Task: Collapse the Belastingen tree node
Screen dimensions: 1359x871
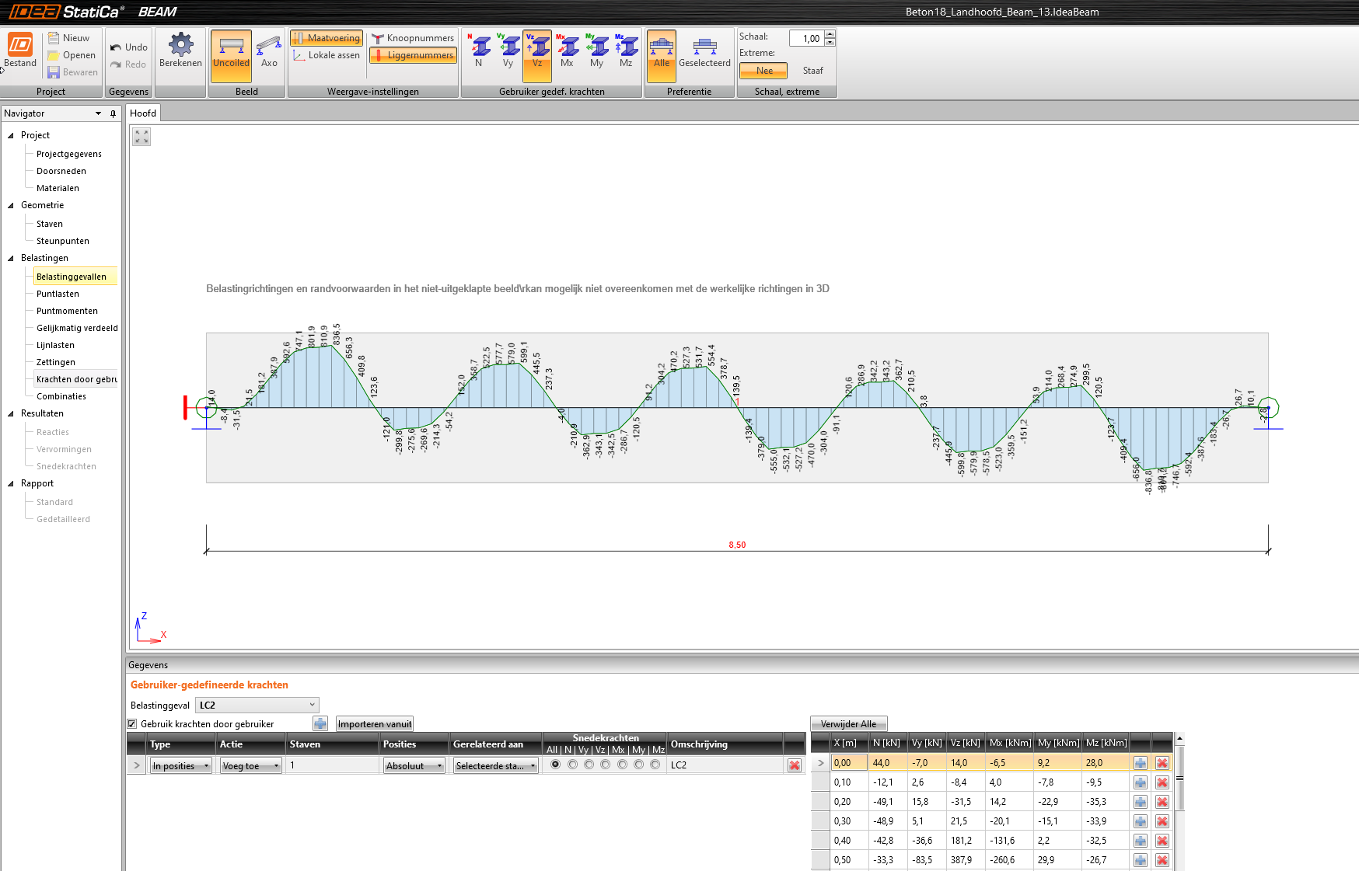Action: tap(11, 258)
